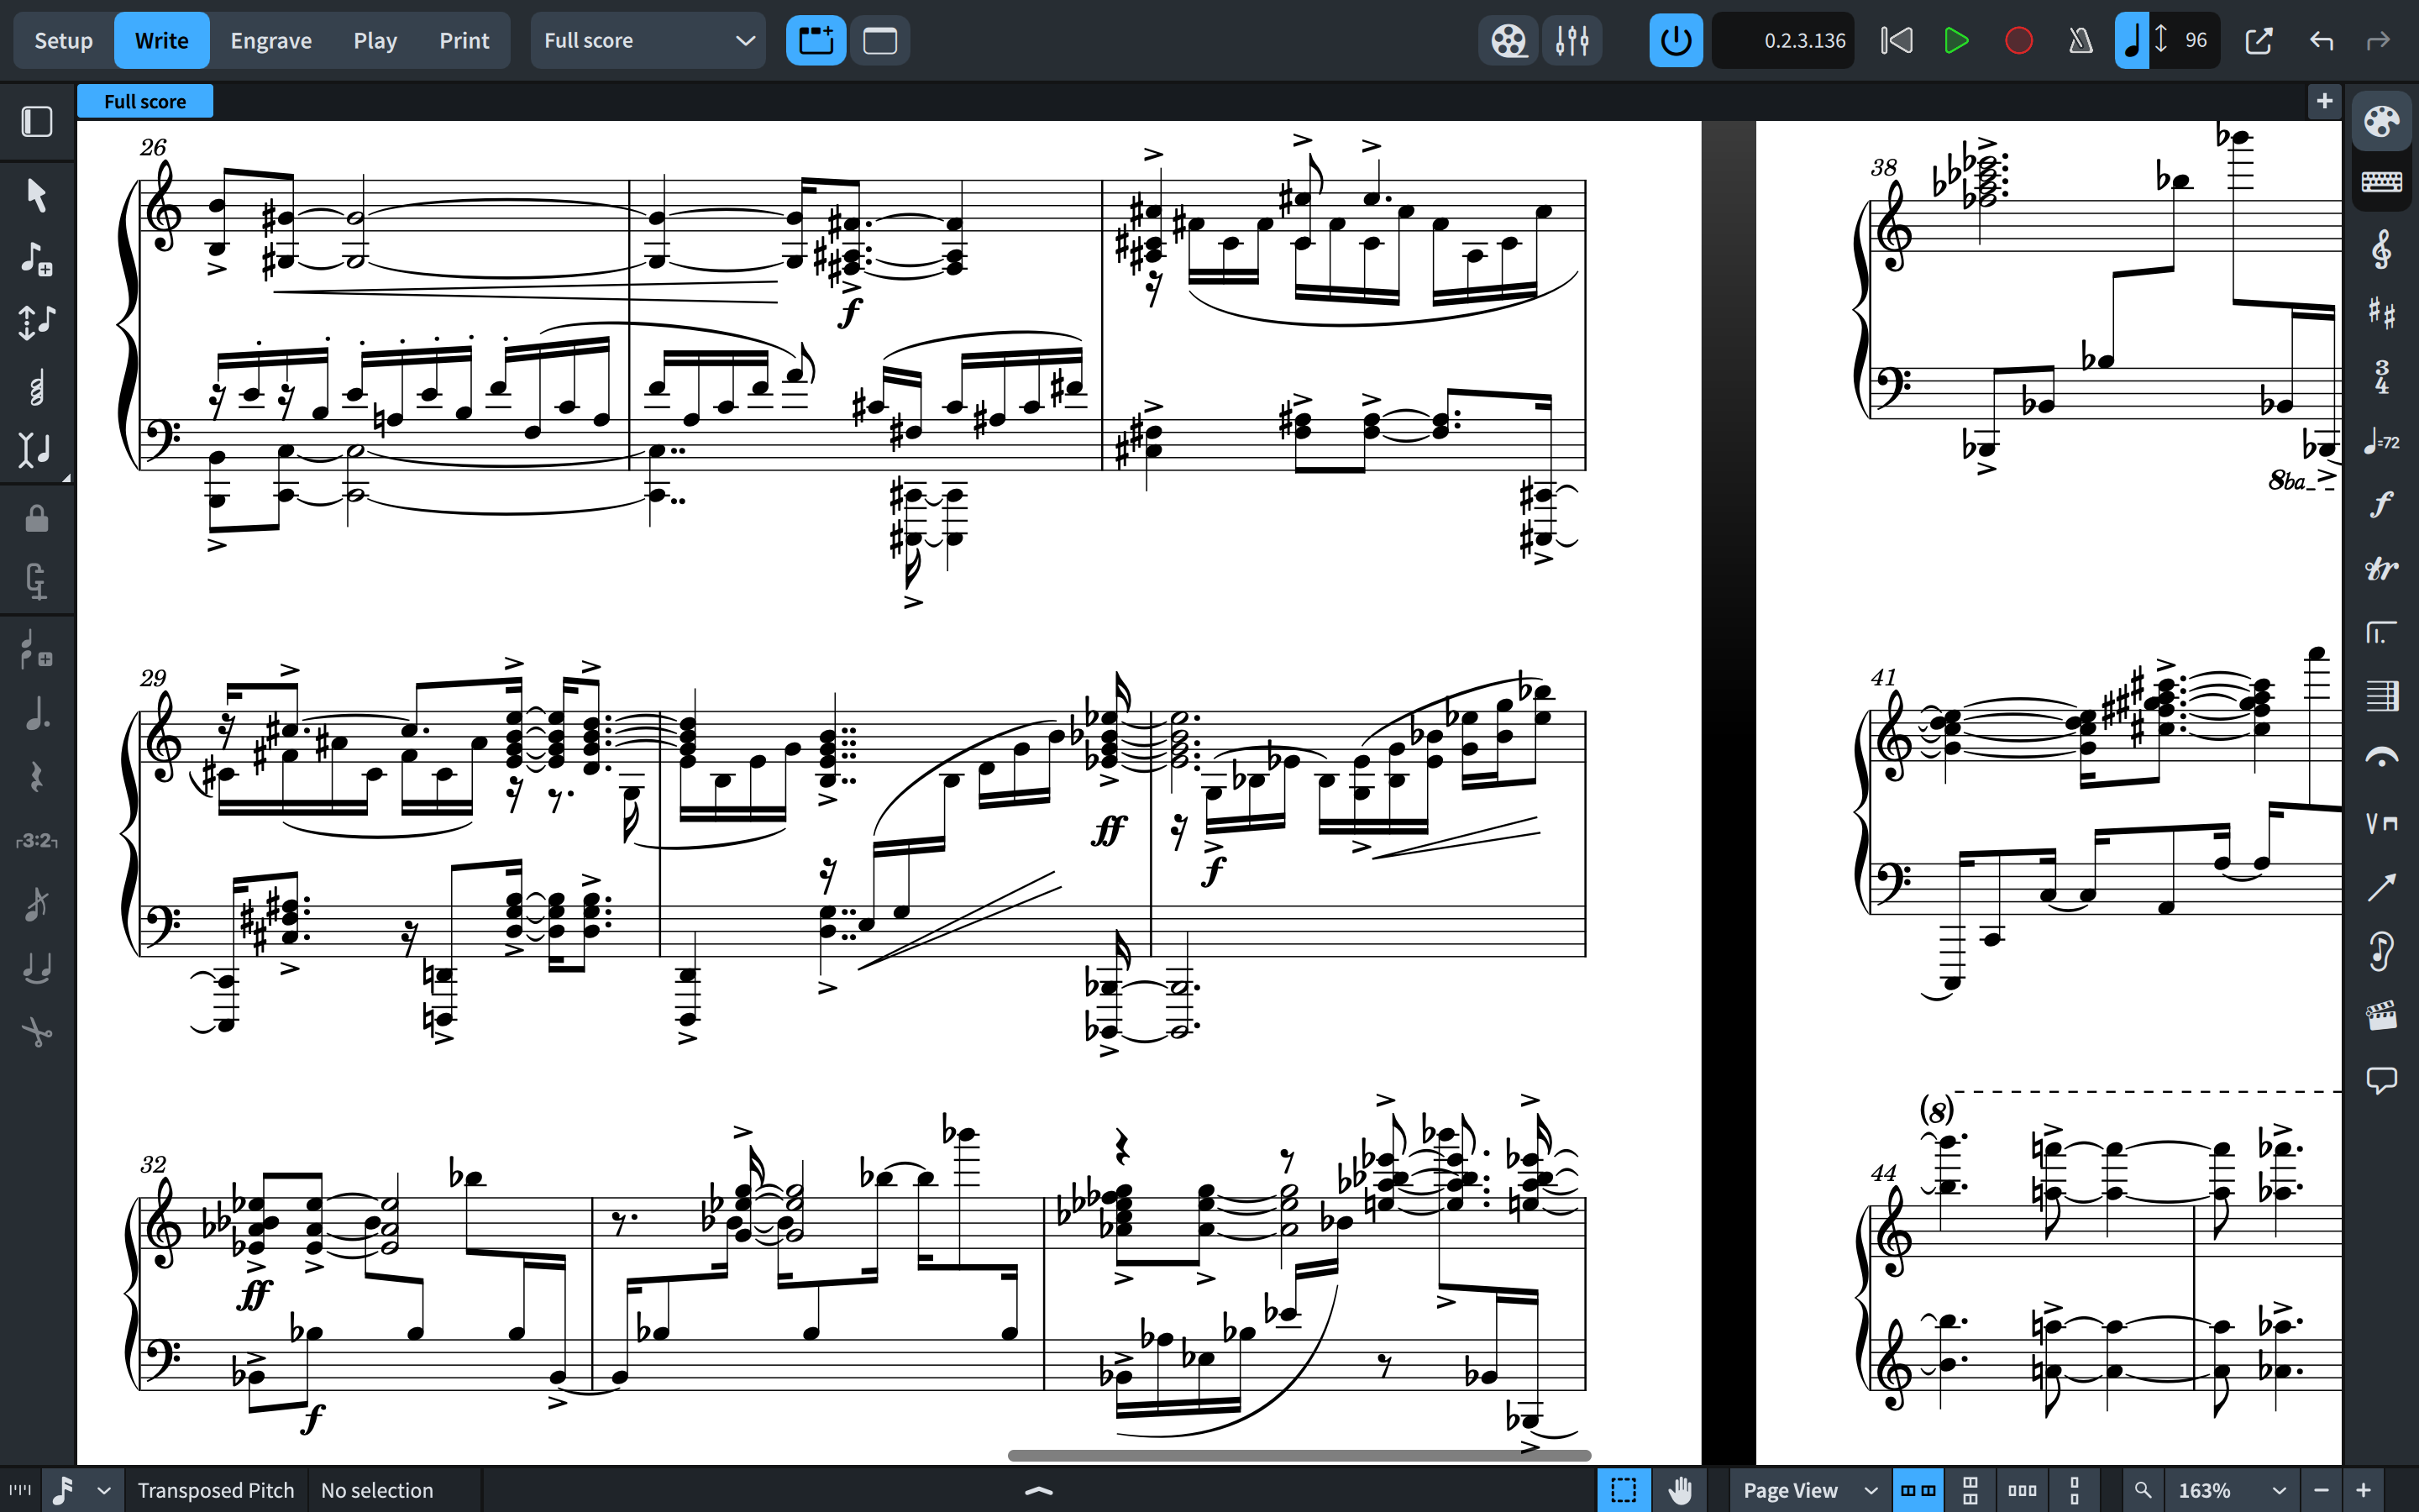
Task: Switch to Setup mode
Action: tap(64, 41)
